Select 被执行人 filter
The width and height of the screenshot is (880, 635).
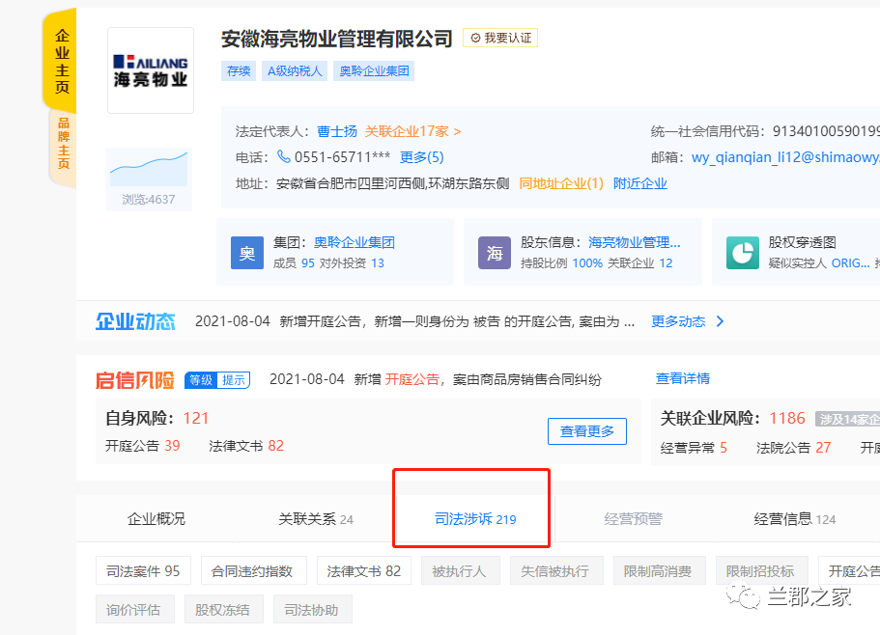pos(460,570)
